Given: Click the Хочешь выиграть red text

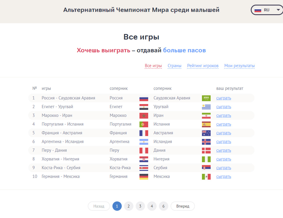Looking at the screenshot, I should click(103, 50).
